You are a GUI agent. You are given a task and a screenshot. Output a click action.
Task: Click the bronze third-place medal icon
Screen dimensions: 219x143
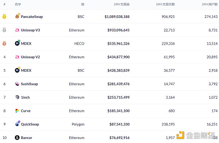coord(4,44)
